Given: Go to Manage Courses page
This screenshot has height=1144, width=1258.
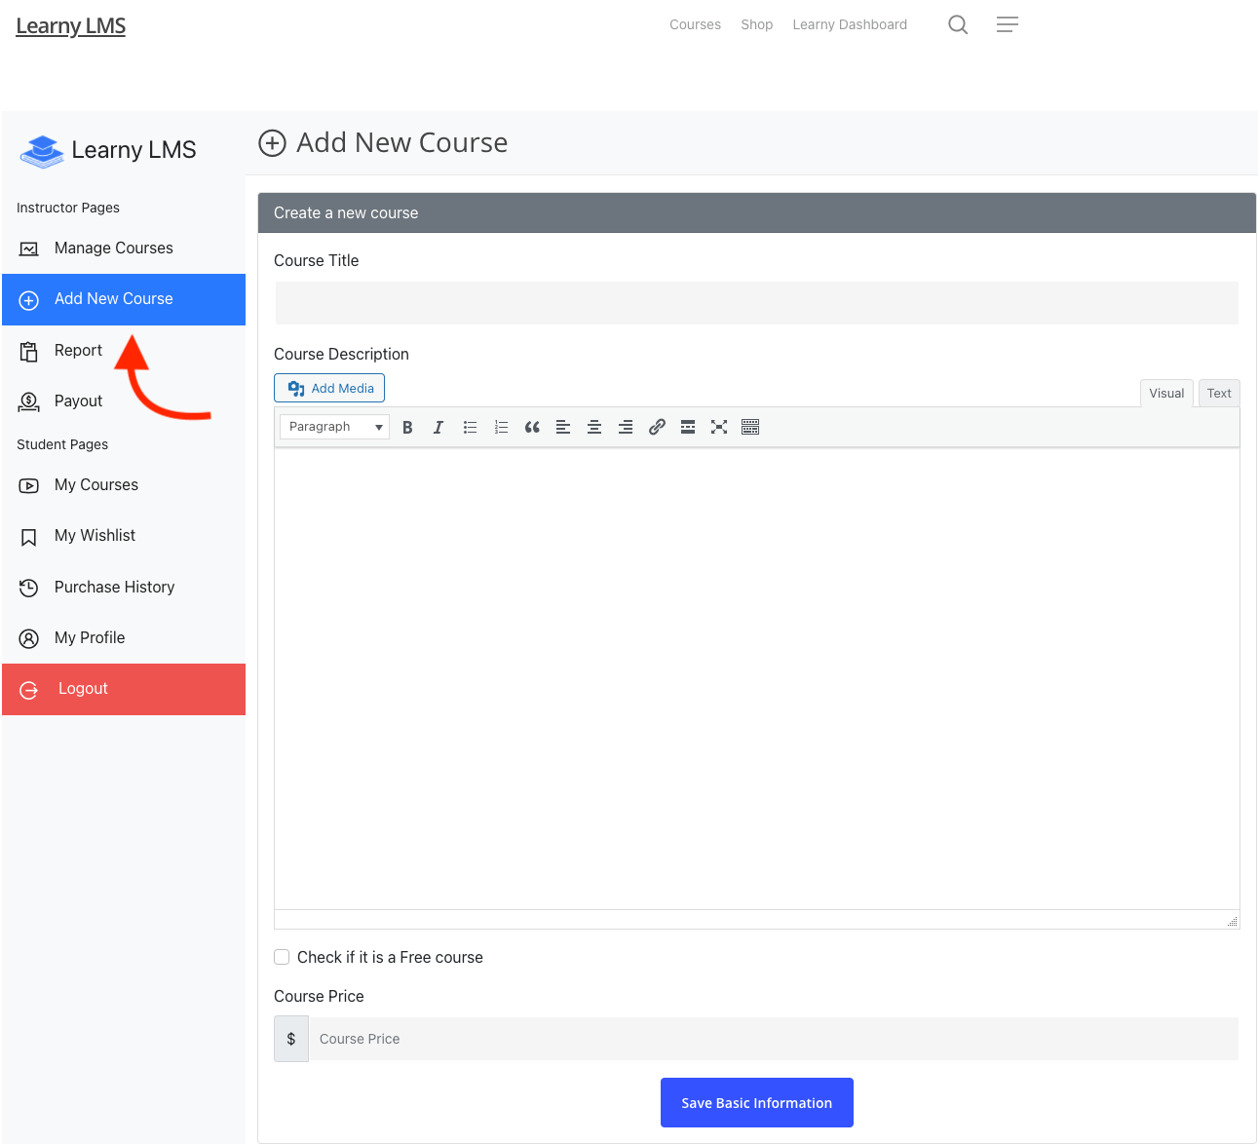Looking at the screenshot, I should pos(124,248).
